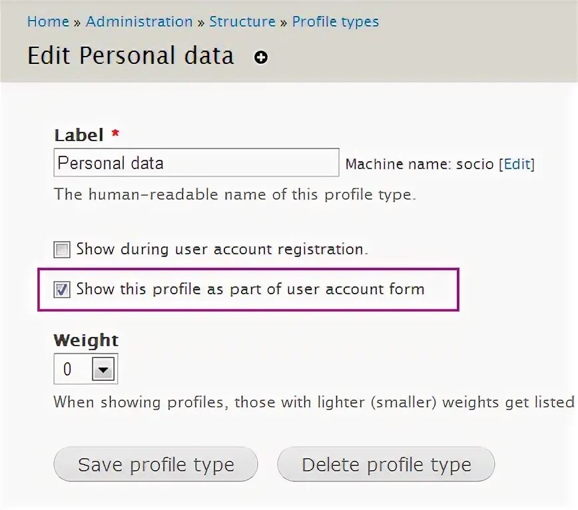The height and width of the screenshot is (510, 578).
Task: Open the Weight dropdown showing 0
Action: point(85,369)
